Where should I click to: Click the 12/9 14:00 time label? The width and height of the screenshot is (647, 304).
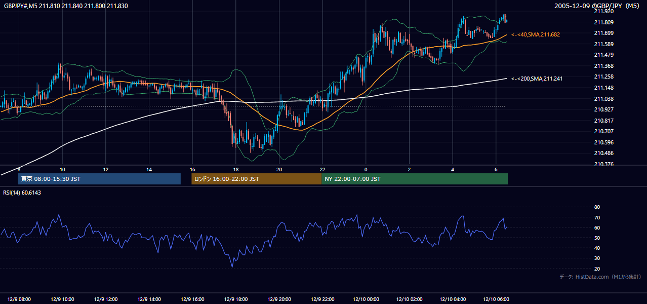pos(149,299)
